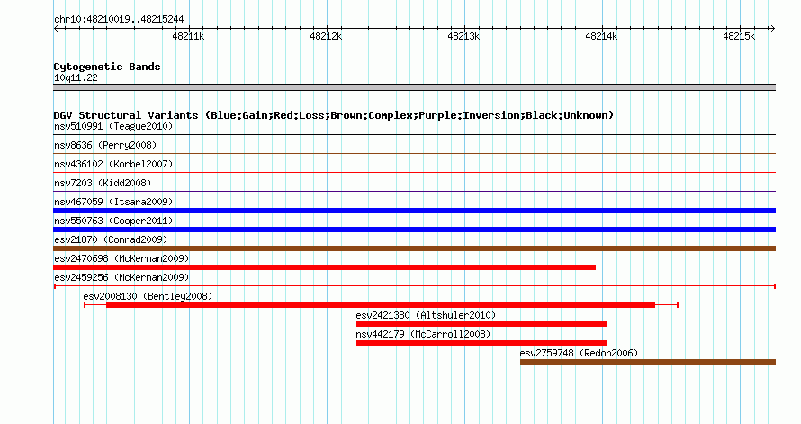The image size is (801, 424).
Task: Click the esv21870 (Conrad2009) label
Action: [x=111, y=239]
